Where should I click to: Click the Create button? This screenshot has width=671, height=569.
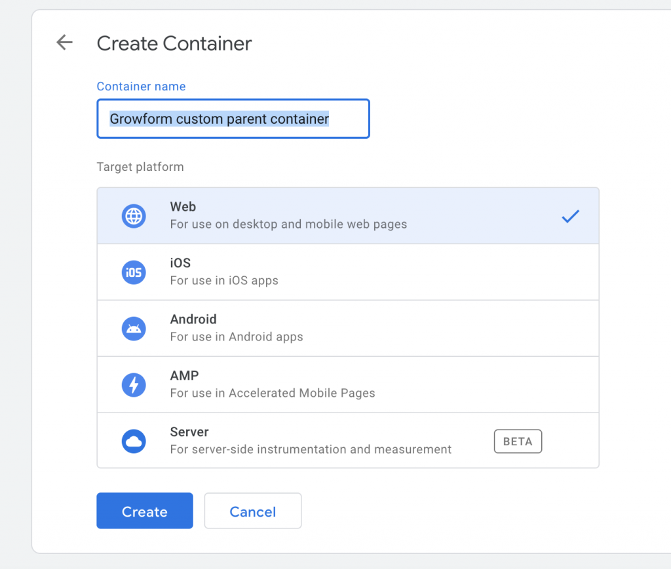click(x=145, y=511)
